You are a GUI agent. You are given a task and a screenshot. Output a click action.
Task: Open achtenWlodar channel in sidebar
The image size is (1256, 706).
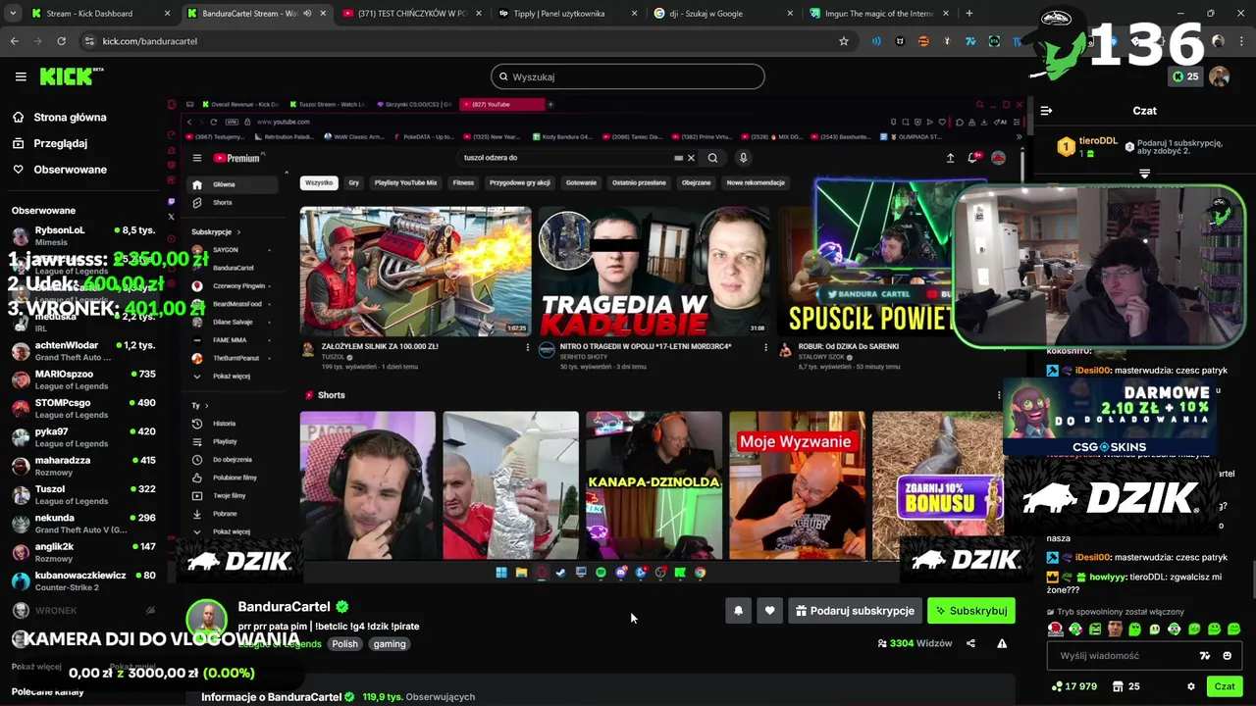pos(82,351)
